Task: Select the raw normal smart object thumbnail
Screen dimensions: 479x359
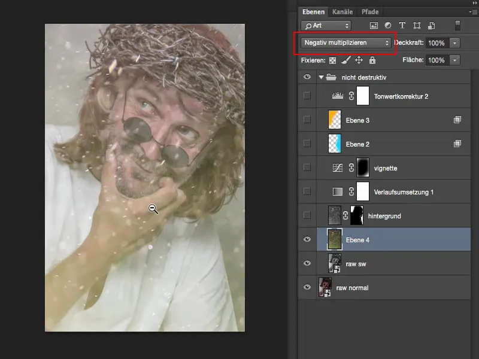Action: click(x=325, y=287)
